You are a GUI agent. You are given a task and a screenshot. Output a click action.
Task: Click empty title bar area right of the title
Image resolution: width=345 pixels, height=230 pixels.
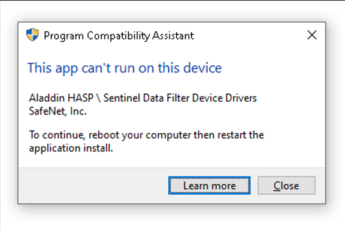click(249, 35)
